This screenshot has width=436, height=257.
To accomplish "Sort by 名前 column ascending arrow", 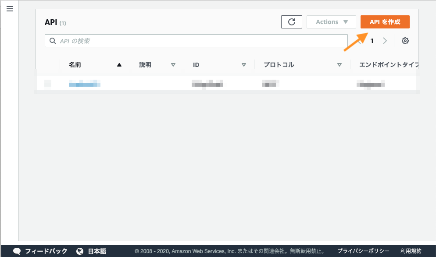I will [119, 65].
